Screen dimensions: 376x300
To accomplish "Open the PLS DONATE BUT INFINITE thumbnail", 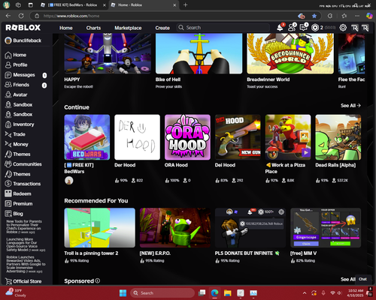I will point(250,228).
